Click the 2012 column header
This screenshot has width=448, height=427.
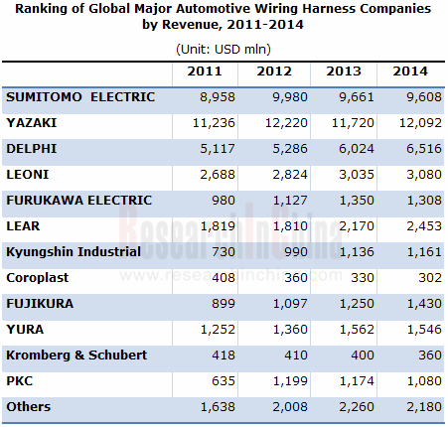tap(274, 71)
